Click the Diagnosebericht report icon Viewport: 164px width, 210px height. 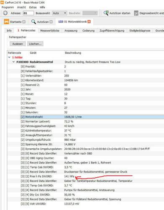coord(136,13)
